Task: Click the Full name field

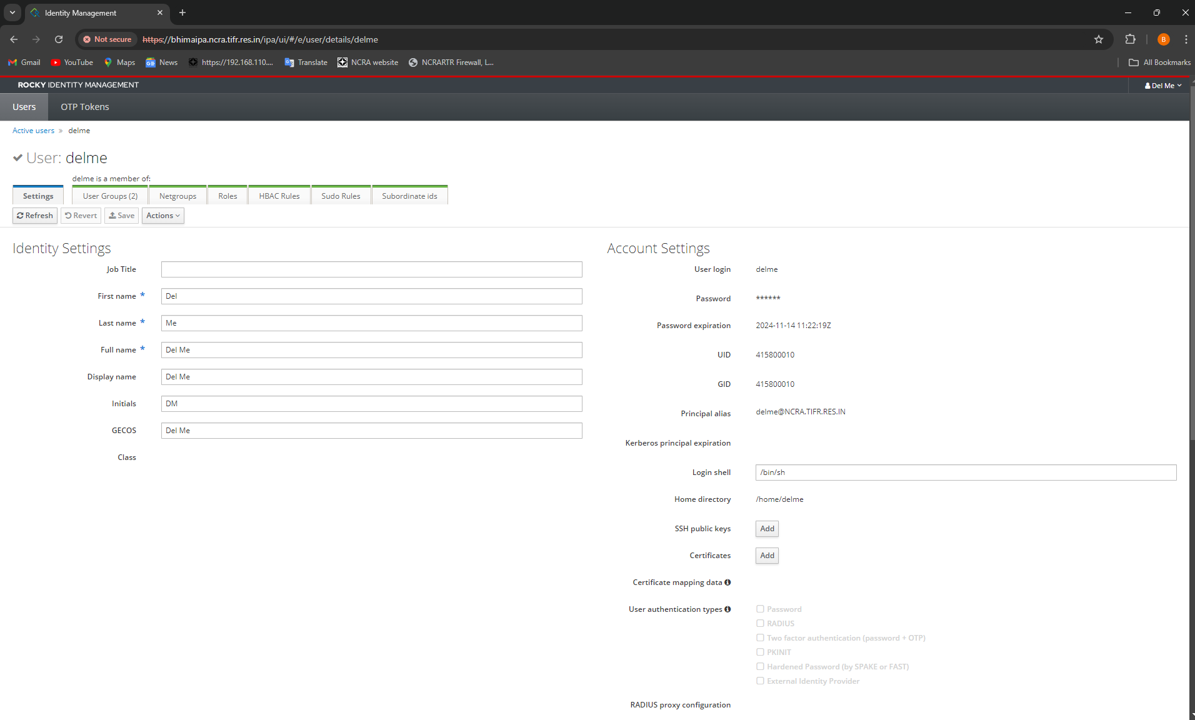Action: (371, 350)
